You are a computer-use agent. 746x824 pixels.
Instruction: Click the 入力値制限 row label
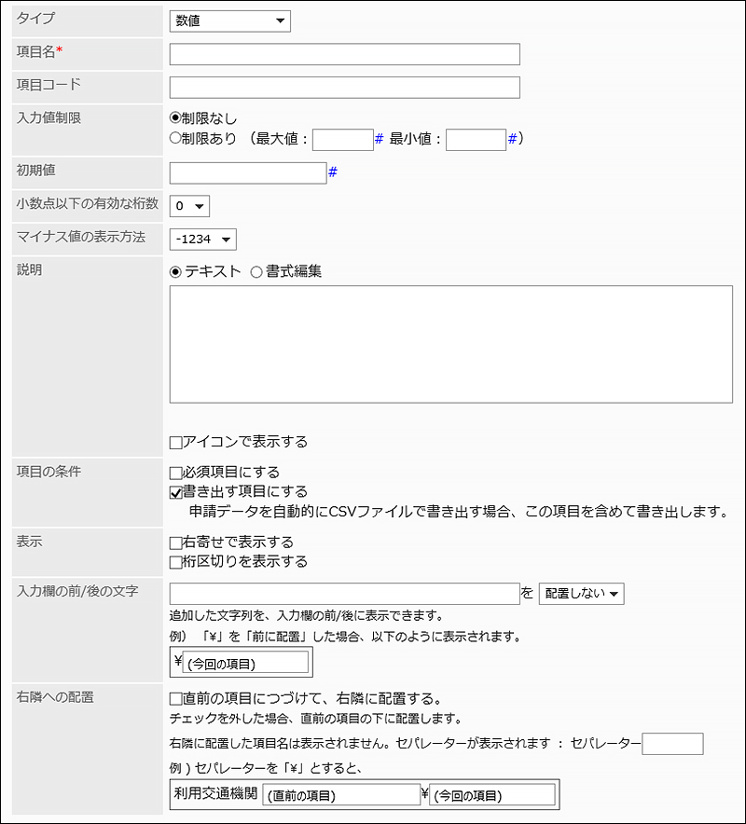tap(48, 117)
